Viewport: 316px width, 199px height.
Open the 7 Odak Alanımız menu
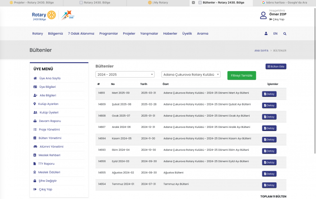(81, 34)
